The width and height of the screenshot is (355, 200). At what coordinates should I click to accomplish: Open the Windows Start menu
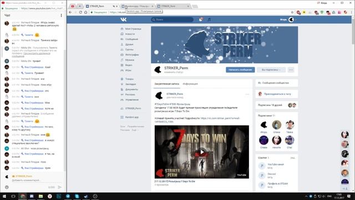pos(4,196)
